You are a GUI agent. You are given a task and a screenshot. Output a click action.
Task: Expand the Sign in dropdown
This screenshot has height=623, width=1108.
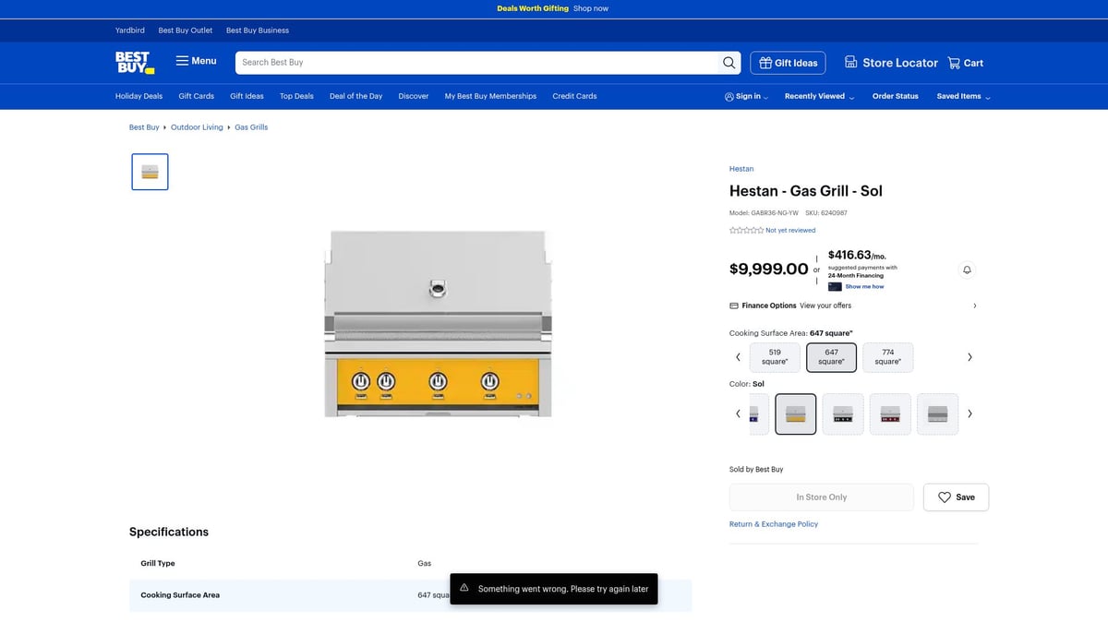click(746, 96)
